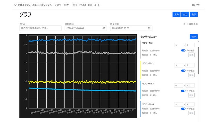Viewport: 217px width, 122px height.
Task: Click 縦軸 button for センサーNo.2
Action: point(192,75)
